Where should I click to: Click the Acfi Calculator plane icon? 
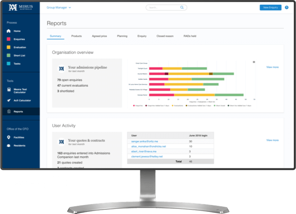9,100
